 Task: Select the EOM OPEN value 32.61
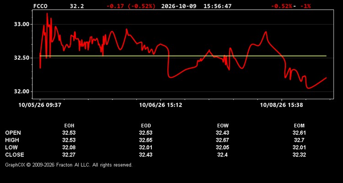click(x=299, y=133)
